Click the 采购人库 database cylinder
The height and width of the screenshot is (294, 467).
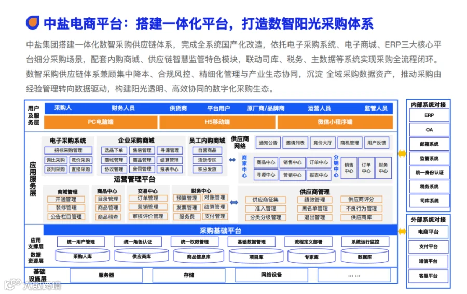83,256
